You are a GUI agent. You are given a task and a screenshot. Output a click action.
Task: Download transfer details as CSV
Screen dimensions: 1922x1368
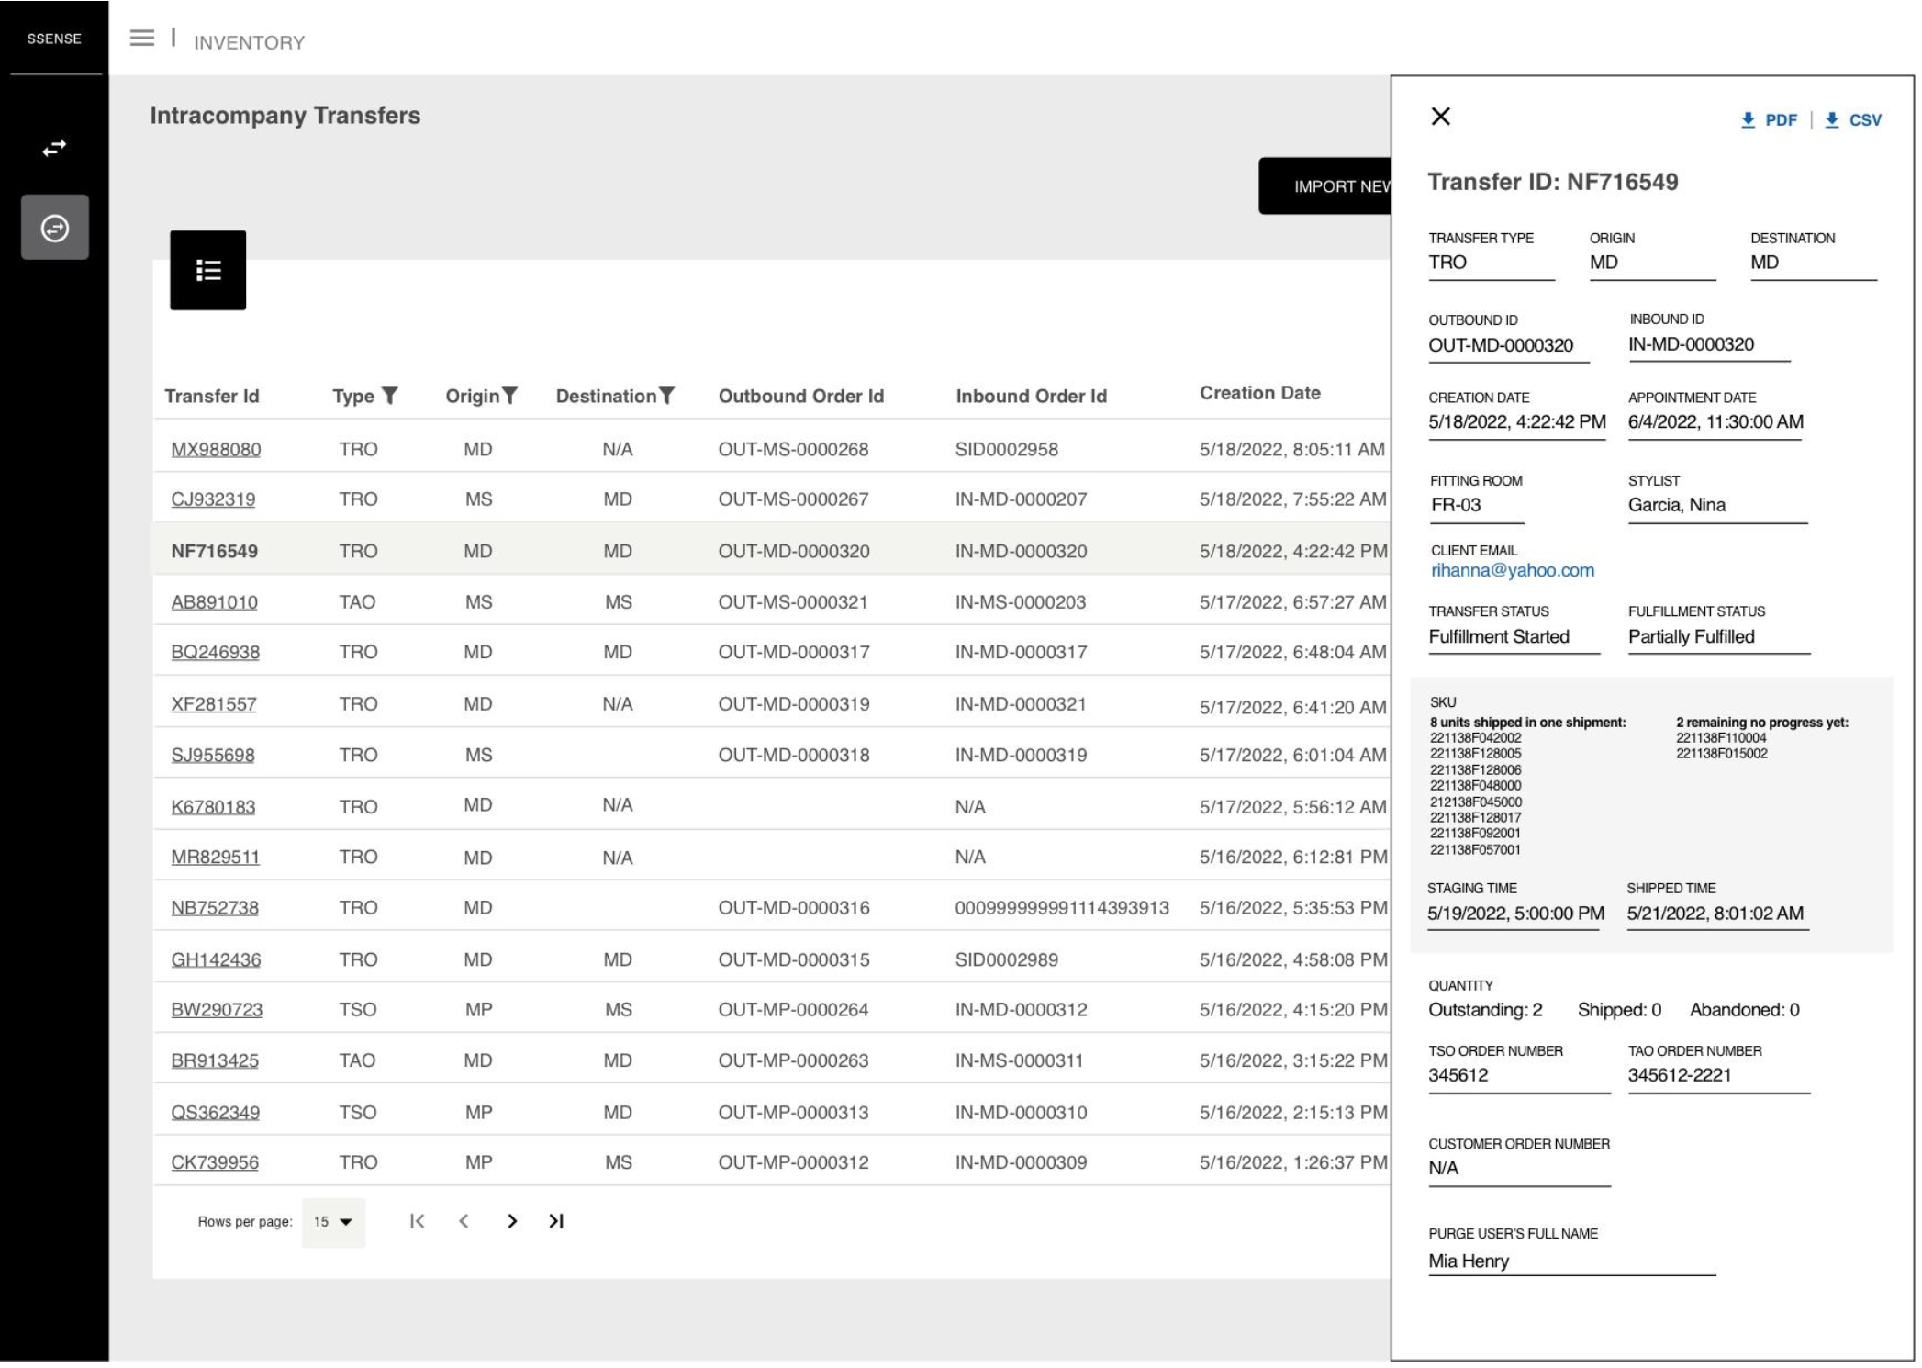point(1853,120)
